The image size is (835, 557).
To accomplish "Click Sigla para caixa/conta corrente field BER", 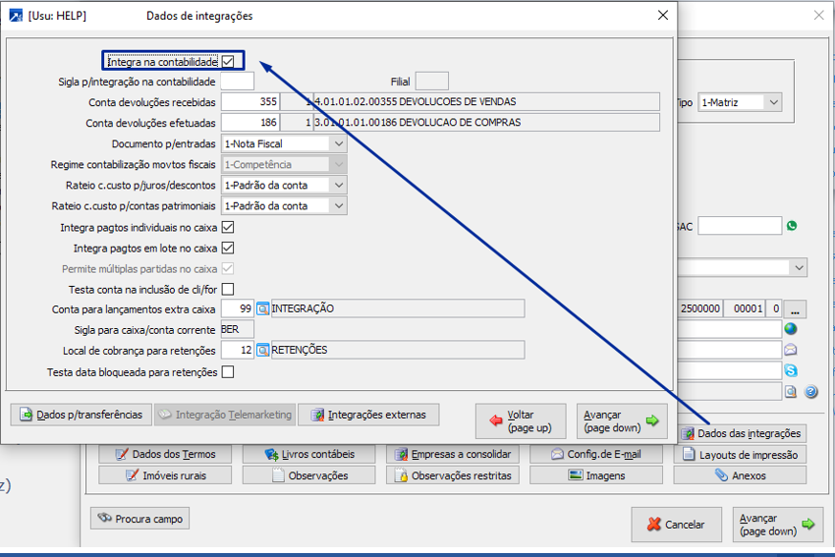I will (x=238, y=330).
